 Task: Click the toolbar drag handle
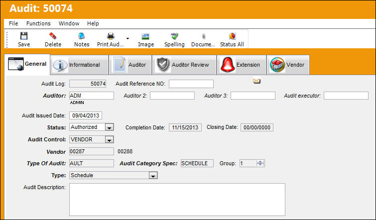7,39
